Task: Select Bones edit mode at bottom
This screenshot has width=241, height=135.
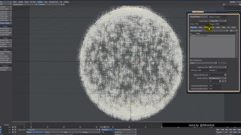Action: pyautogui.click(x=53, y=132)
